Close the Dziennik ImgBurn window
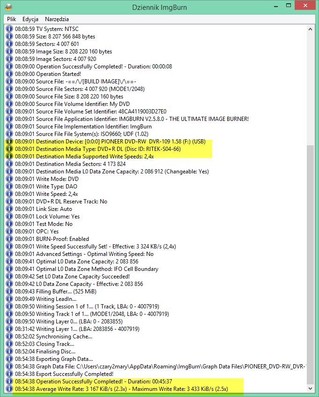The width and height of the screenshot is (319, 397). (x=305, y=6)
